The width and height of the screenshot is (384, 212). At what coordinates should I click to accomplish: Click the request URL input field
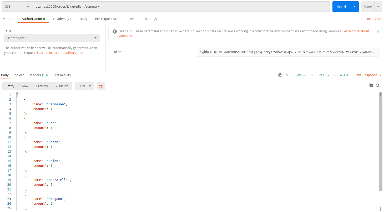[x=180, y=7]
